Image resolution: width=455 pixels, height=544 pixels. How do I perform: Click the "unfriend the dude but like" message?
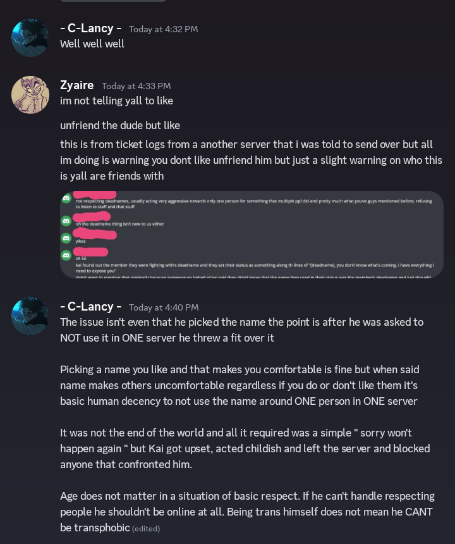pyautogui.click(x=120, y=125)
